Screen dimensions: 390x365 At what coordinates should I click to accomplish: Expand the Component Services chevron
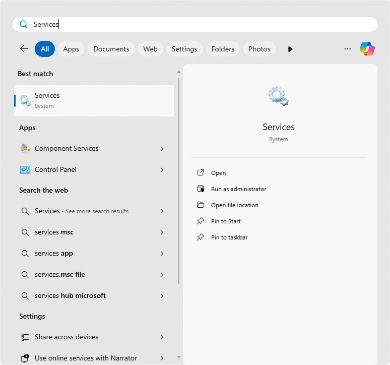[162, 149]
